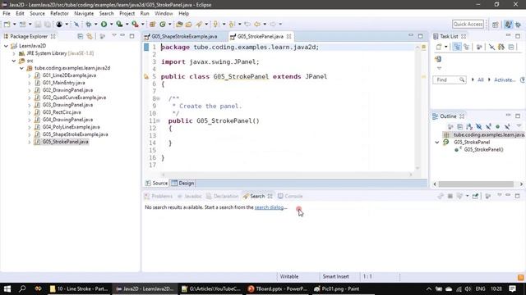Click the New wizard toolbar icon
526x295 pixels.
tap(7, 24)
